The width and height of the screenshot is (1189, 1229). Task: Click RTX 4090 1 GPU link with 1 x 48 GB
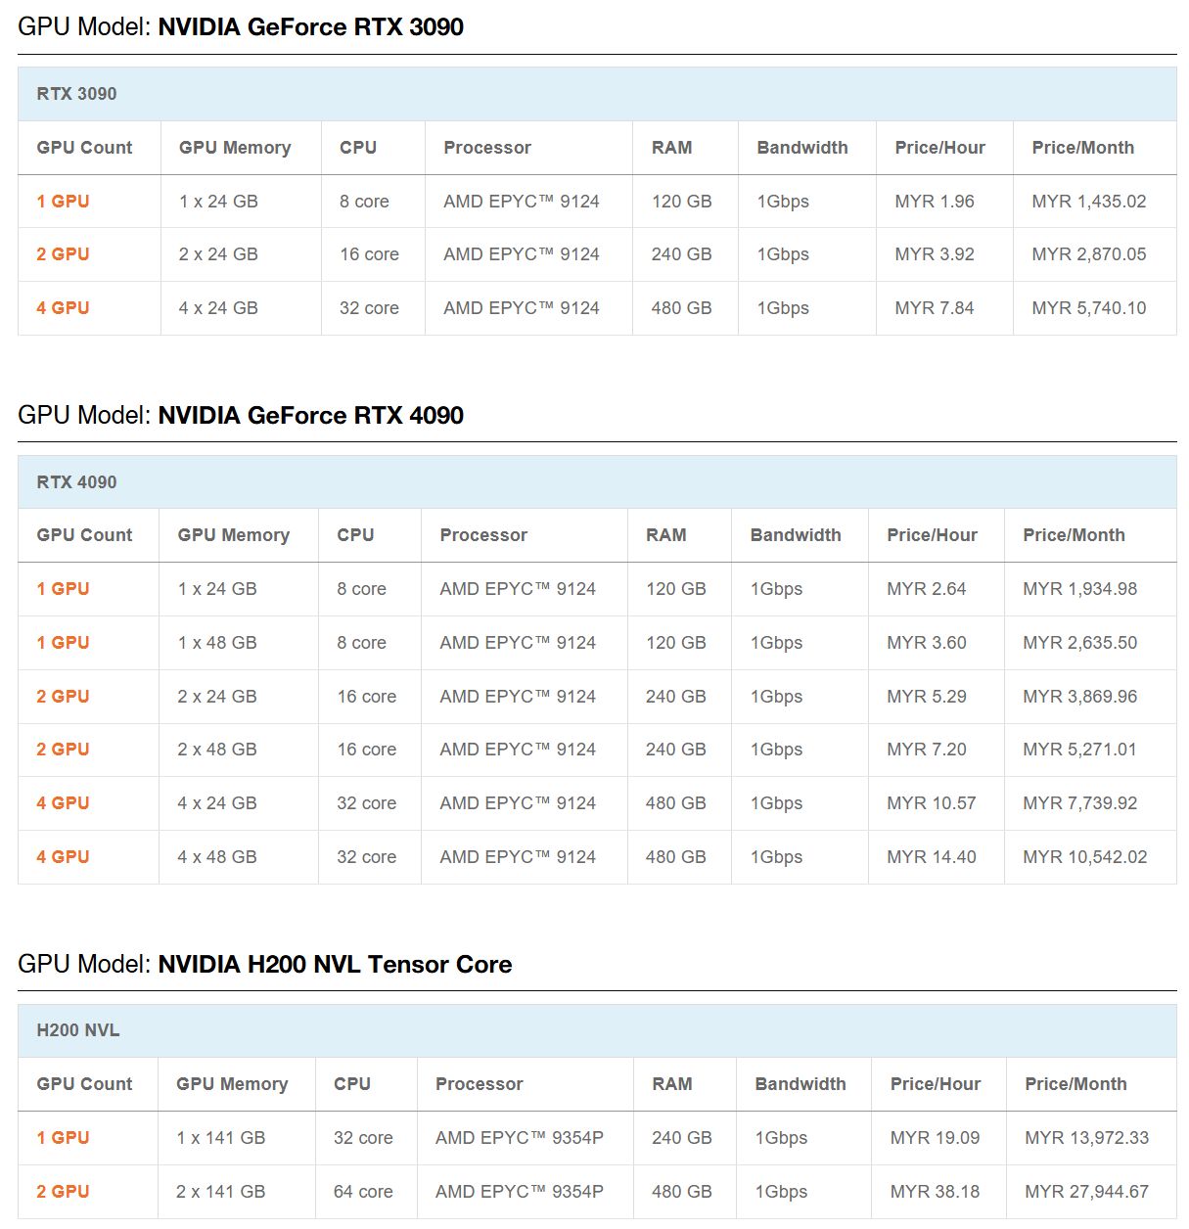click(63, 643)
